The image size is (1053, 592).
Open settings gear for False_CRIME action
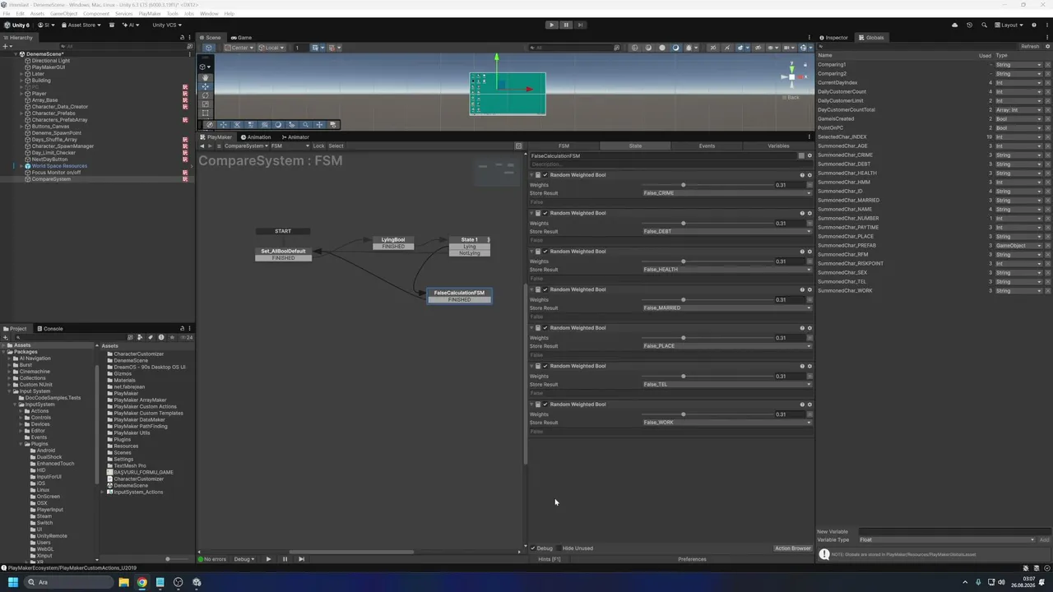pos(809,175)
